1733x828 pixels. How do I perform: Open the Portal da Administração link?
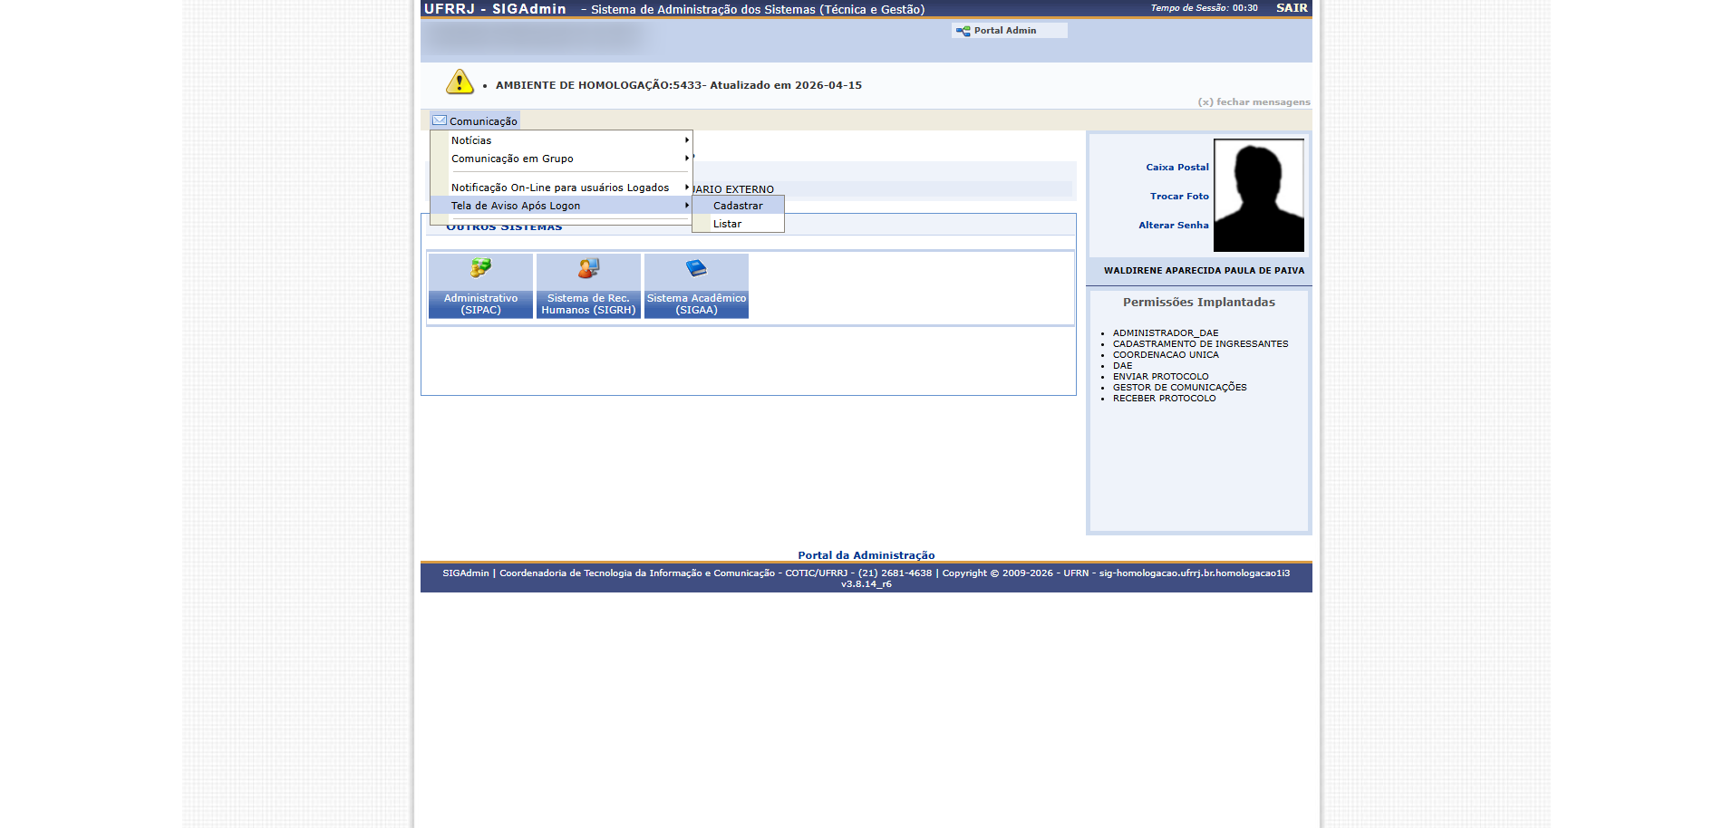[866, 555]
